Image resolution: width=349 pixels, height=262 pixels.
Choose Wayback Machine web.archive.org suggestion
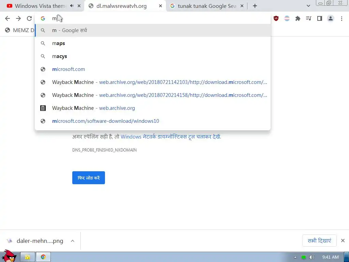153,108
